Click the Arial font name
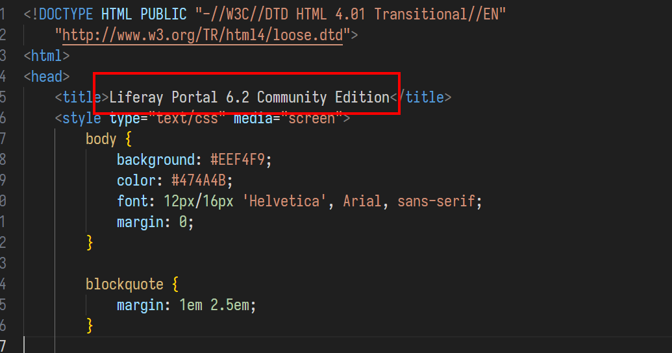The width and height of the screenshot is (672, 353). 362,201
